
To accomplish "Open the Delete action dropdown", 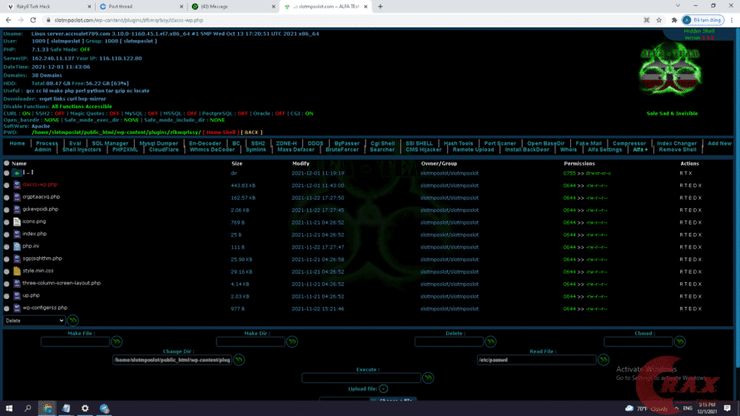I will (x=34, y=320).
